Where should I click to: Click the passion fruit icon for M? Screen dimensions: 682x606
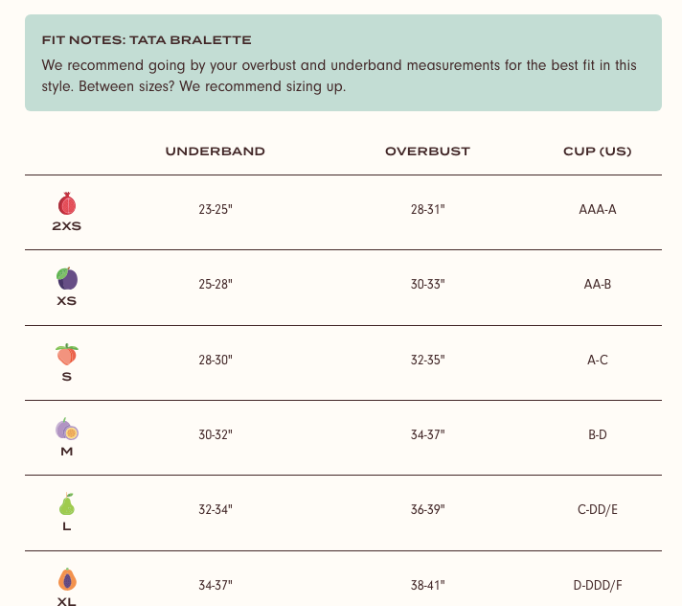tap(67, 429)
